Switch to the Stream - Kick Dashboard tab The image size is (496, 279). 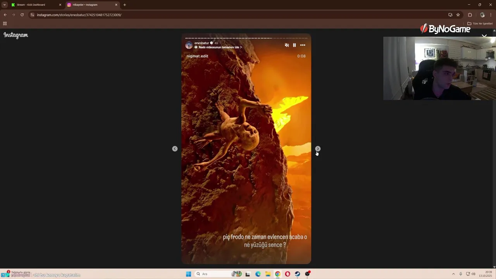36,5
